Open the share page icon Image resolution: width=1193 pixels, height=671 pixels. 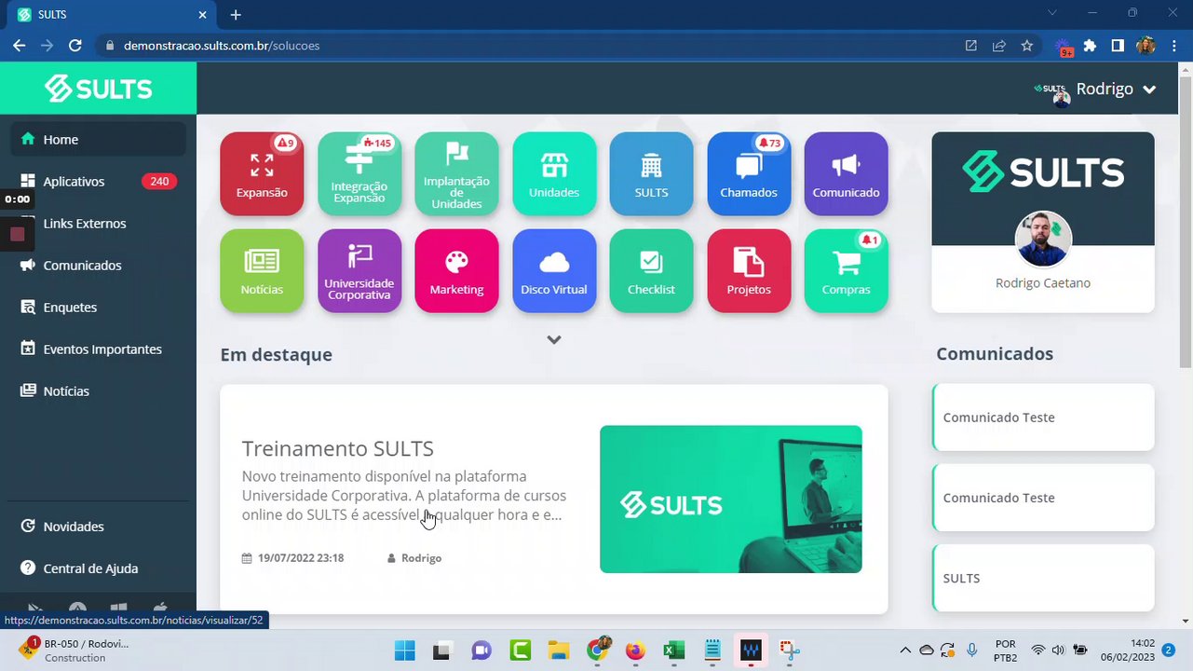(x=999, y=46)
